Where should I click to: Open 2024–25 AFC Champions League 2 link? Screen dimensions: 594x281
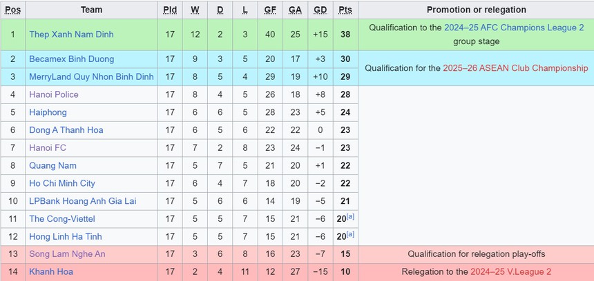coord(514,28)
